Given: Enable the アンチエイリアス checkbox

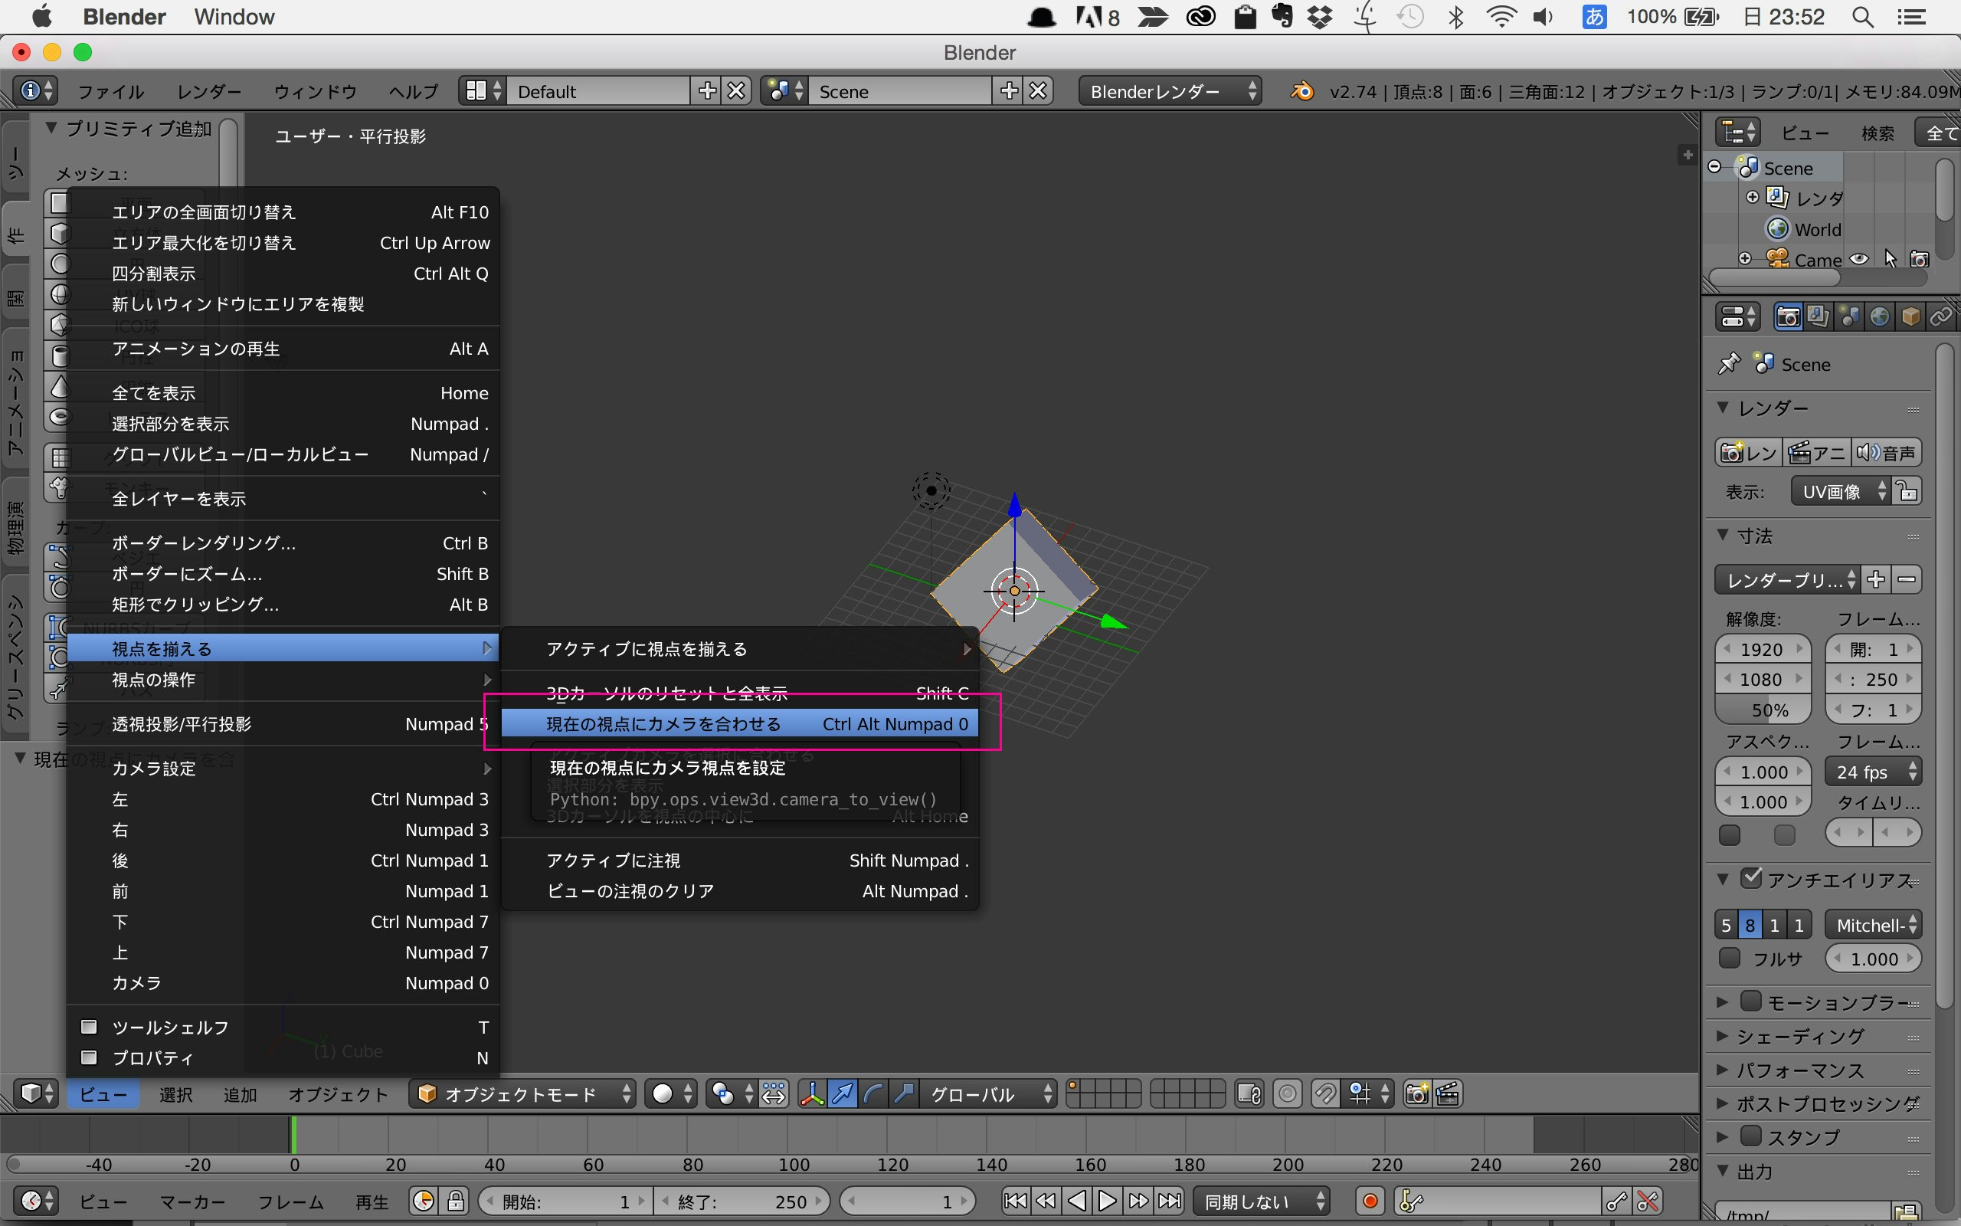Looking at the screenshot, I should pyautogui.click(x=1751, y=877).
